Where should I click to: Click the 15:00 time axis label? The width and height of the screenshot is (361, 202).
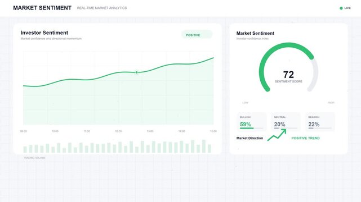click(213, 131)
